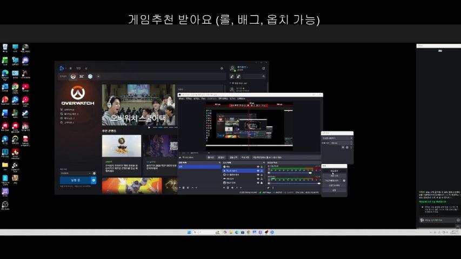This screenshot has width=461, height=259.
Task: Move selected source up in OBS
Action: pyautogui.click(x=237, y=188)
